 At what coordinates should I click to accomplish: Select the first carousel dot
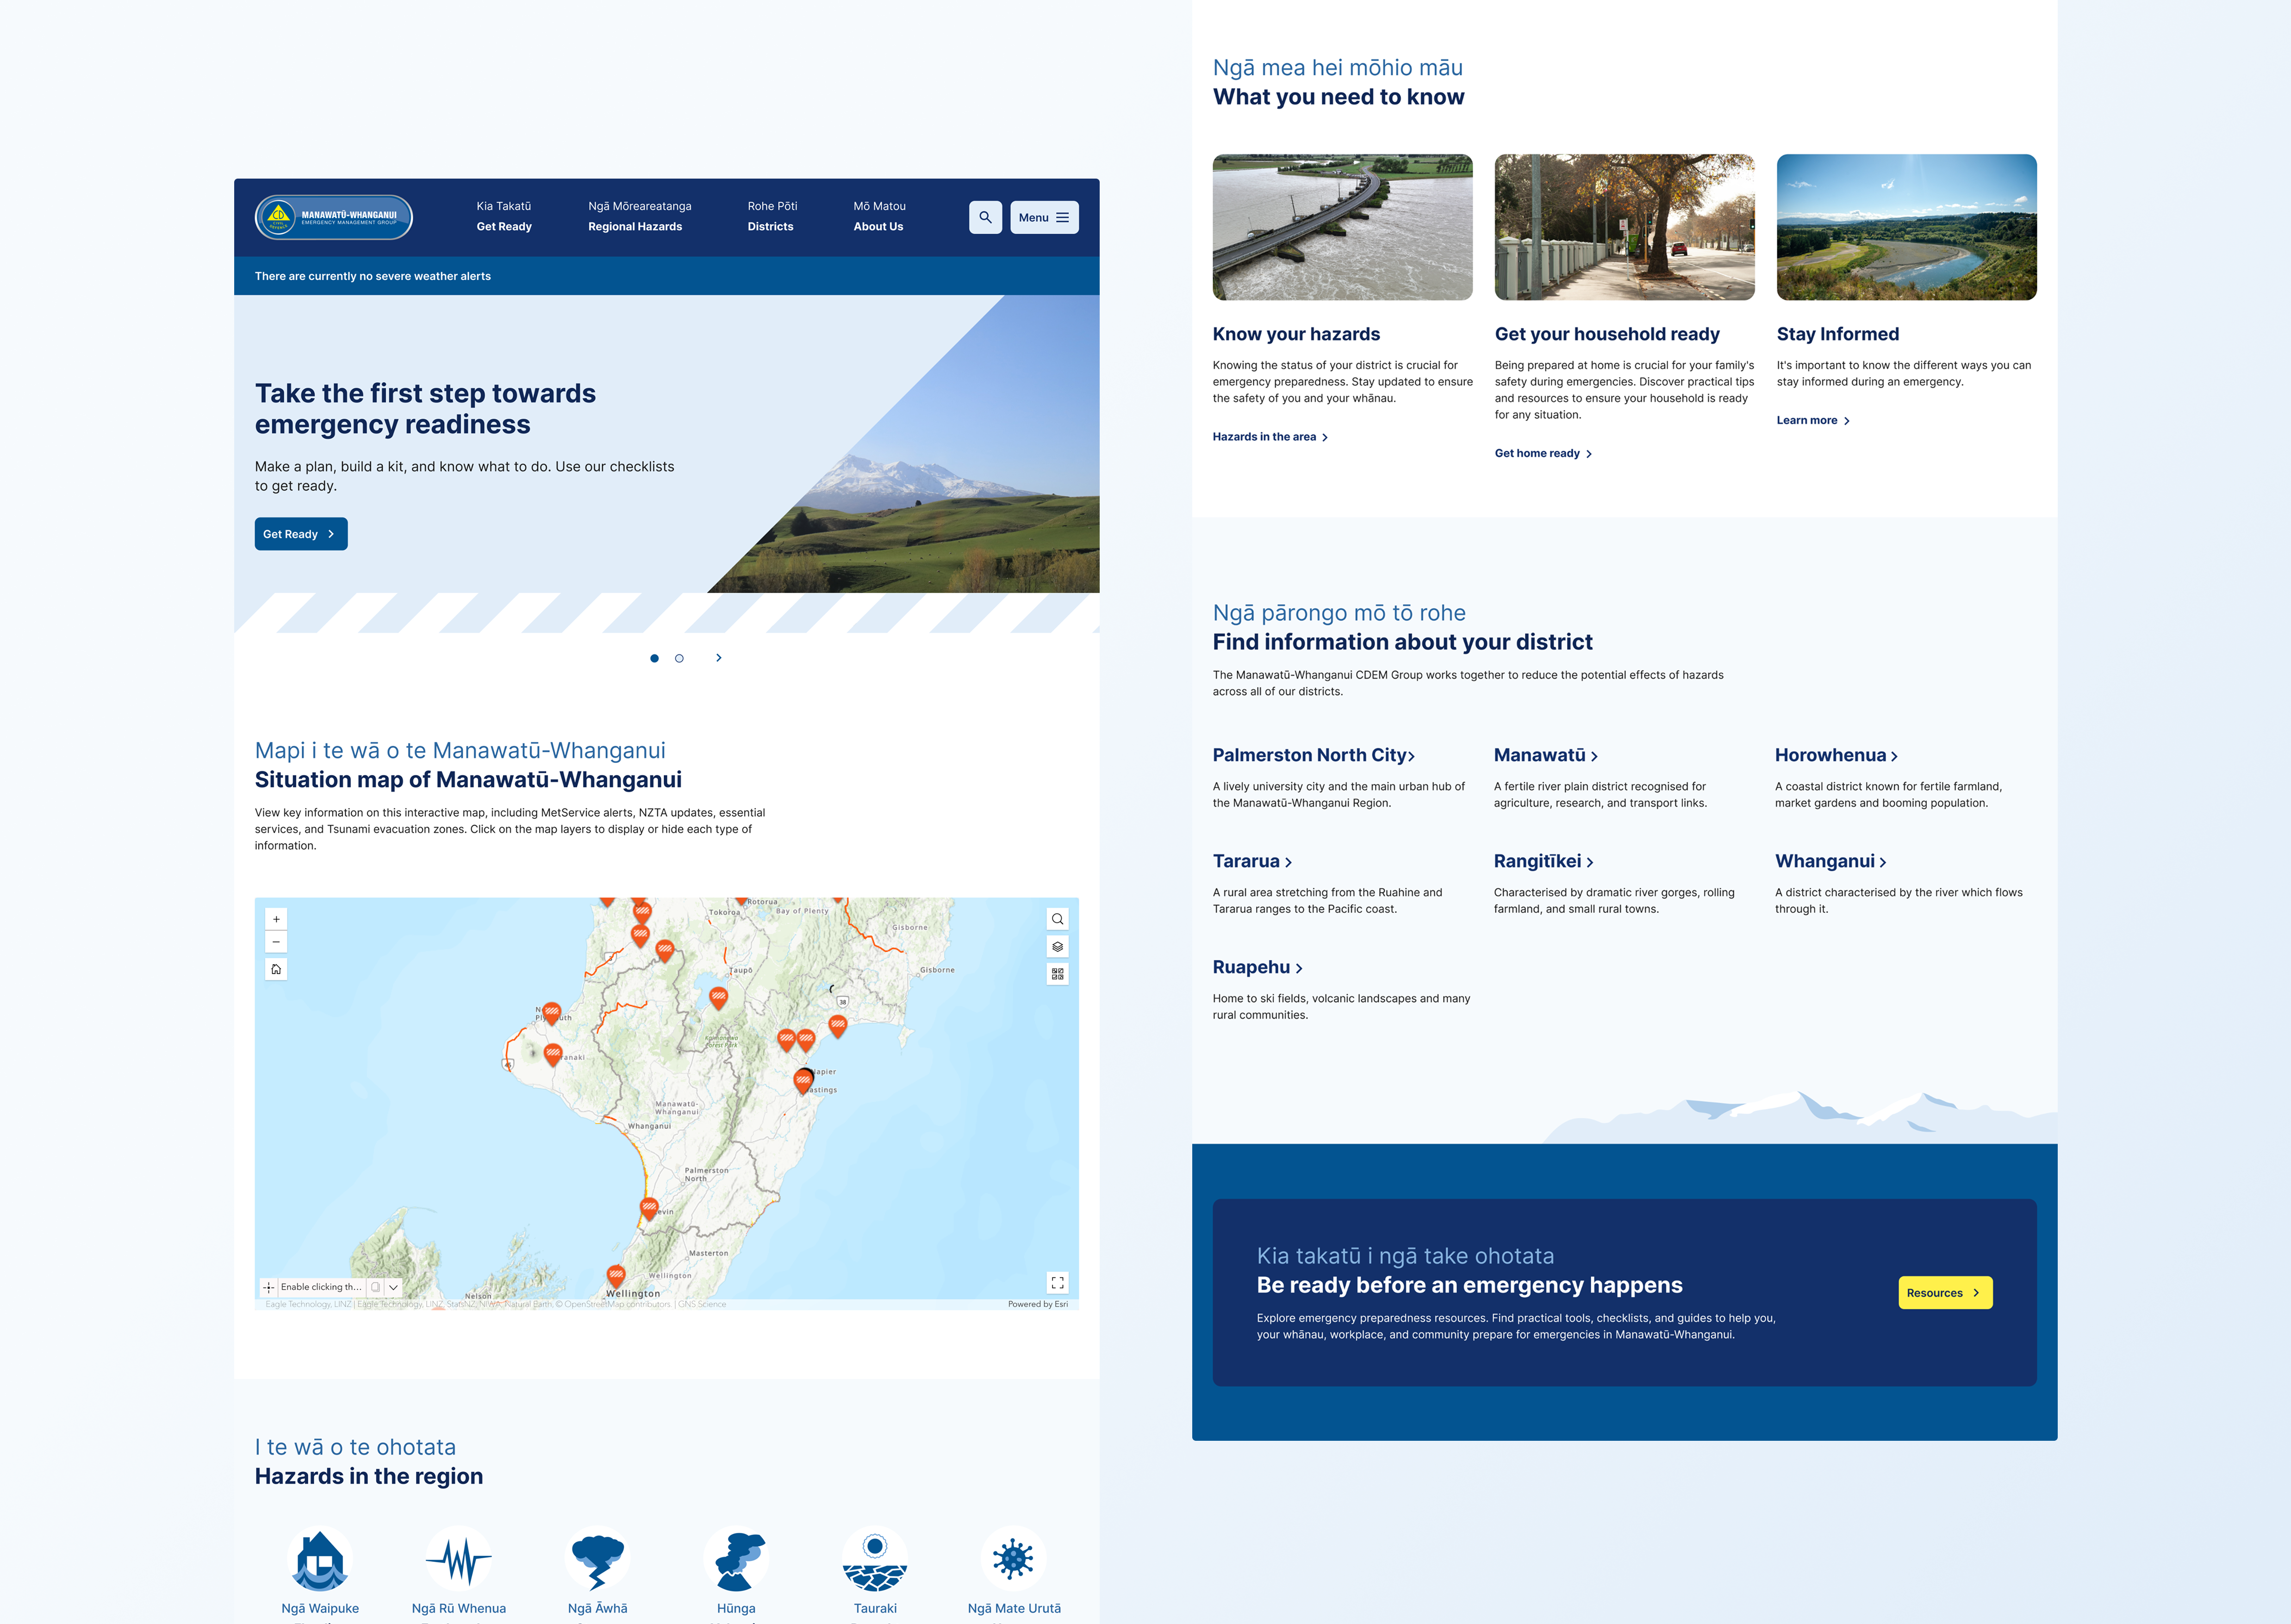tap(654, 658)
